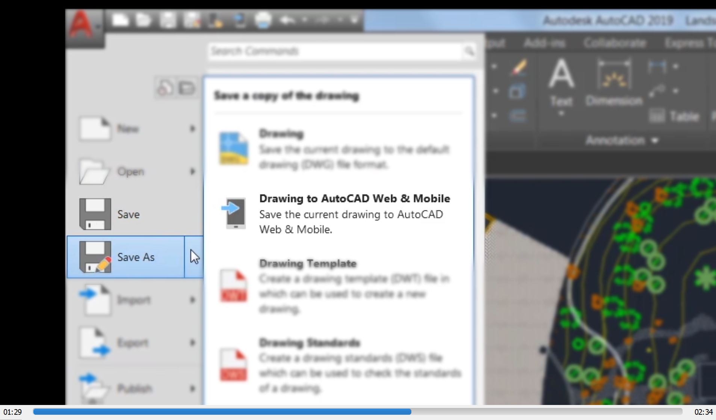Show the recent documents list icon
Screen dimensions: 716x420
[x=165, y=88]
